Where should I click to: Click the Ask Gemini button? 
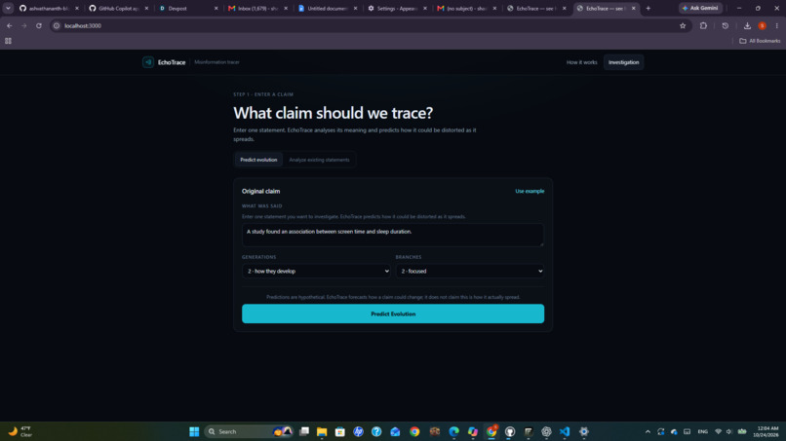(700, 8)
